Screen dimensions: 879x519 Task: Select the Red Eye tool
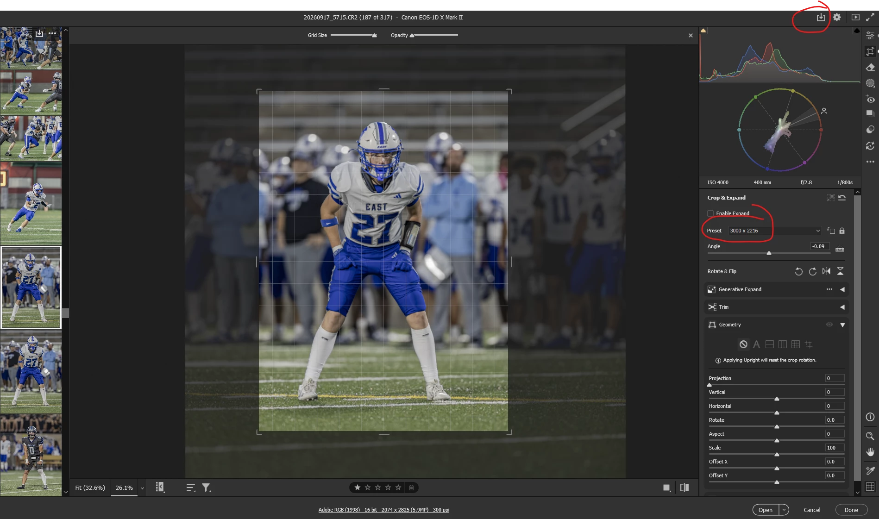pyautogui.click(x=870, y=99)
